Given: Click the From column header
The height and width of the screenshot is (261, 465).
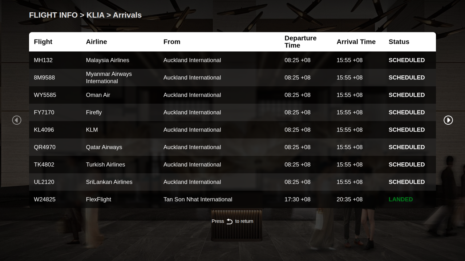Looking at the screenshot, I should (x=172, y=42).
